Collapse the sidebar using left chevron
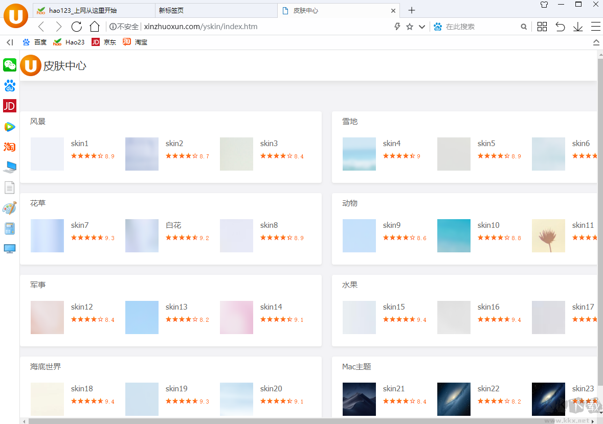 coord(10,42)
